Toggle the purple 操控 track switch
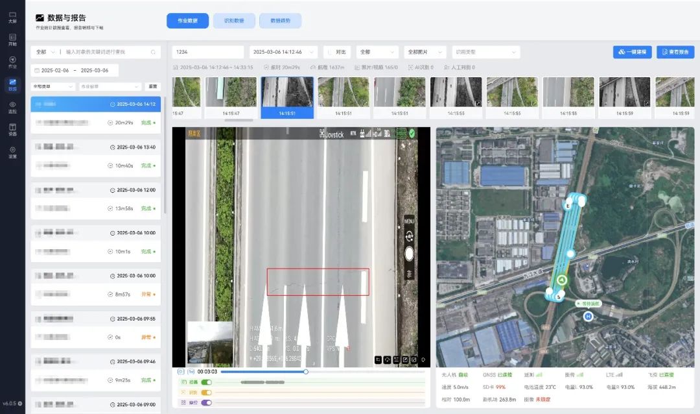Image resolution: width=700 pixels, height=414 pixels. click(207, 402)
